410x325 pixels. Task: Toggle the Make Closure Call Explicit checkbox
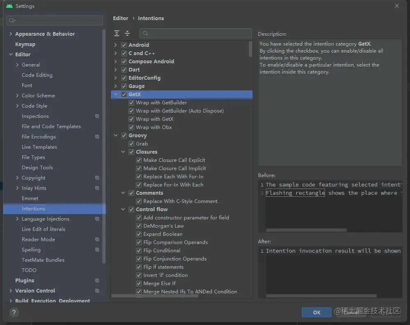click(139, 160)
